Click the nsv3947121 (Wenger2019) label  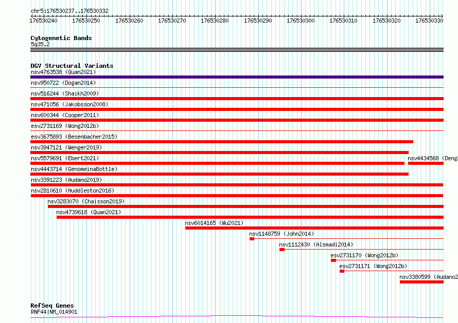pyautogui.click(x=66, y=147)
